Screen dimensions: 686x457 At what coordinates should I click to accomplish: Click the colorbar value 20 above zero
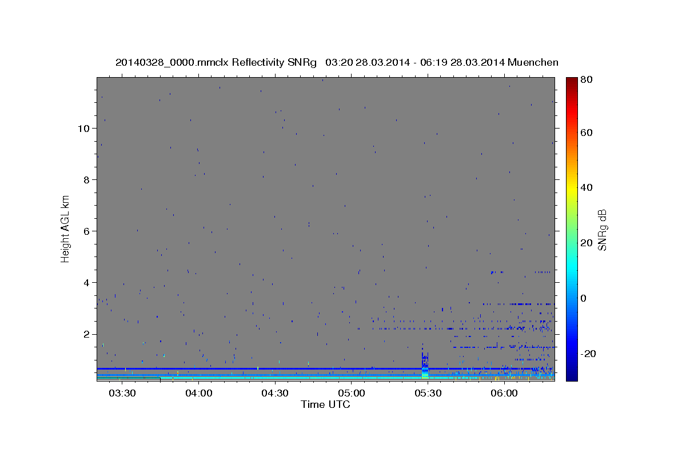coord(588,243)
